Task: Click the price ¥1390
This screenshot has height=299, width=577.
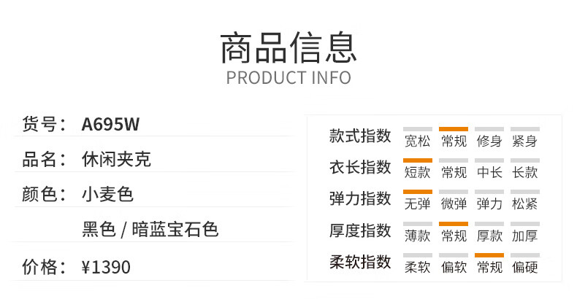Action: pos(106,267)
